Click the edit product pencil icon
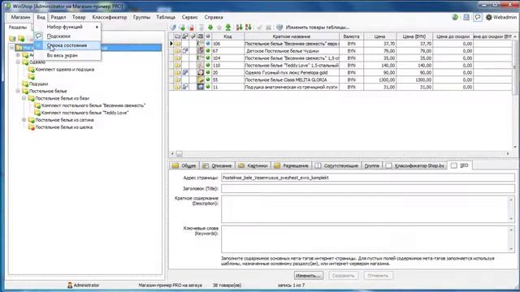Image resolution: width=520 pixels, height=292 pixels. 173,28
